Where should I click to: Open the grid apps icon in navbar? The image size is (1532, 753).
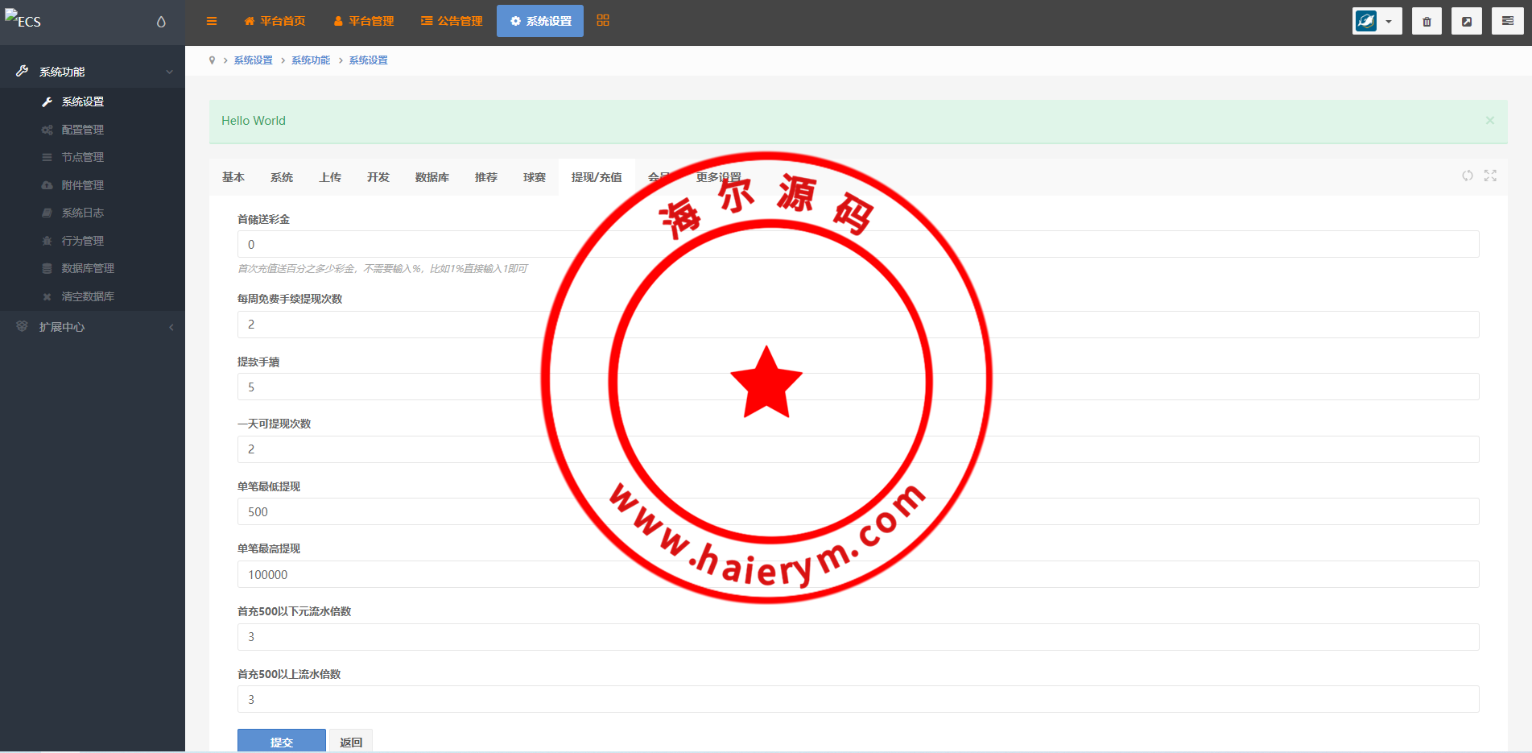point(603,21)
